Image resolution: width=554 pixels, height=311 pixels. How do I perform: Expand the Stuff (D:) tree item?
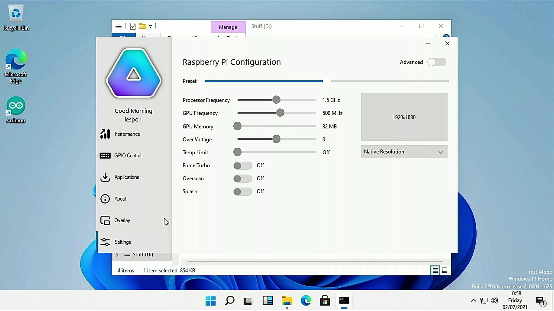(x=117, y=255)
